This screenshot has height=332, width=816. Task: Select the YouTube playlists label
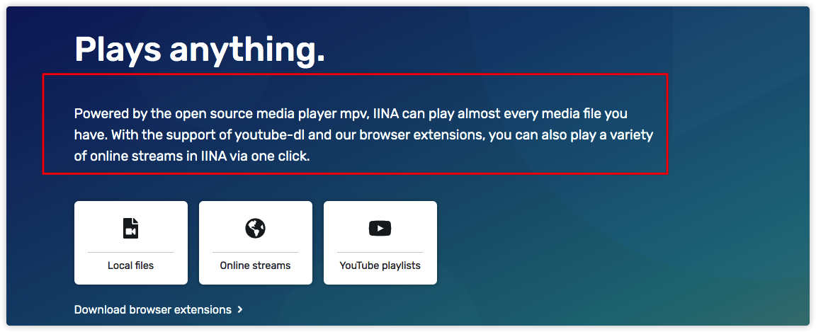click(x=380, y=265)
